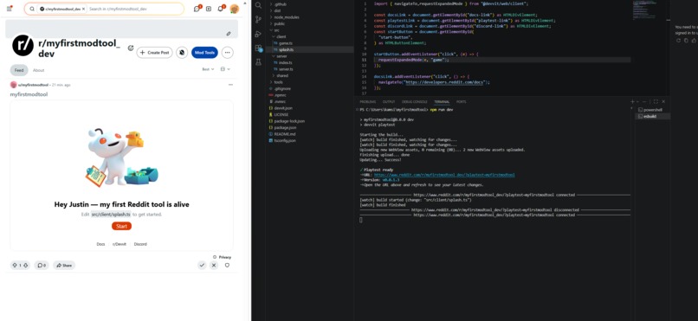Click the moderator shield icon
698x321 pixels.
[227, 266]
